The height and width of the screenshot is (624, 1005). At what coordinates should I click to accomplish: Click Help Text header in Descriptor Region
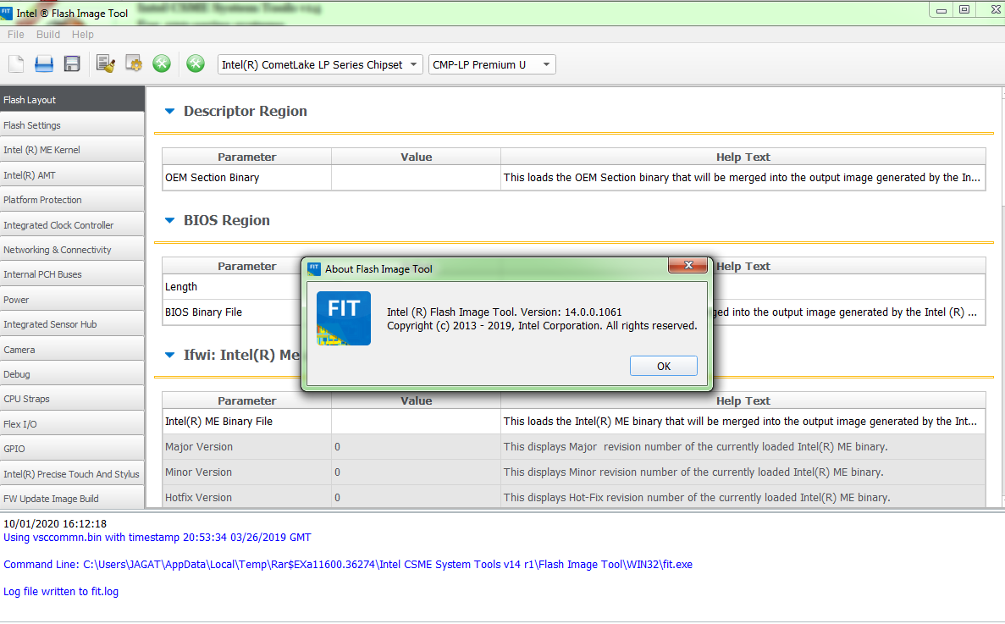pyautogui.click(x=743, y=157)
